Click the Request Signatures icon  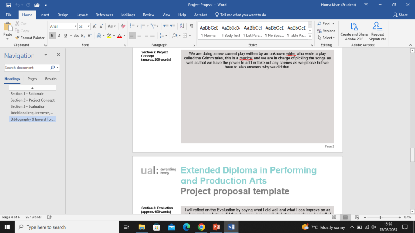click(377, 31)
